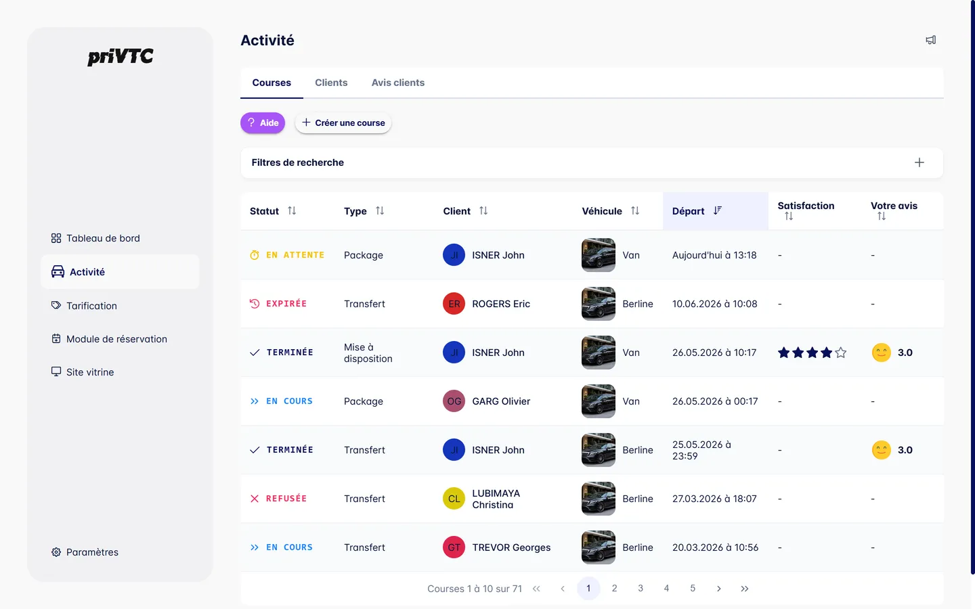Go to page 3

tap(641, 589)
